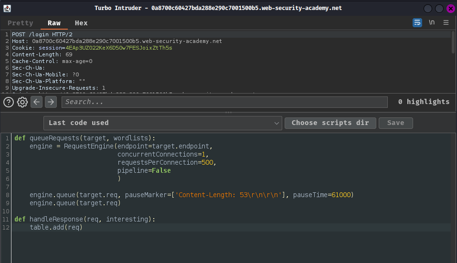Click the 'Content-Length: 53\r\n\r\n' string

[228, 195]
